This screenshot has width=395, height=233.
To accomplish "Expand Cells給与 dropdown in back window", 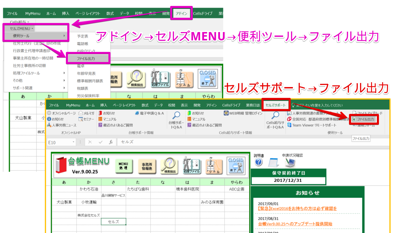I will (x=19, y=22).
